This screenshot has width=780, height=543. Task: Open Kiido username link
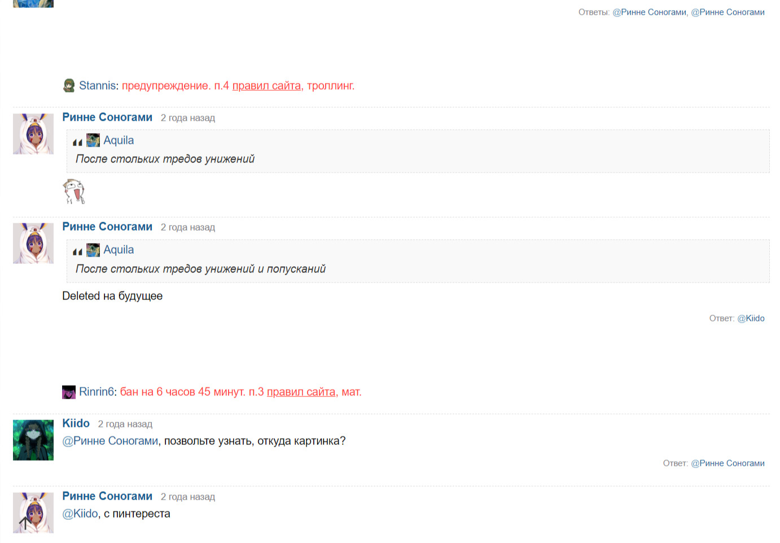click(x=76, y=423)
